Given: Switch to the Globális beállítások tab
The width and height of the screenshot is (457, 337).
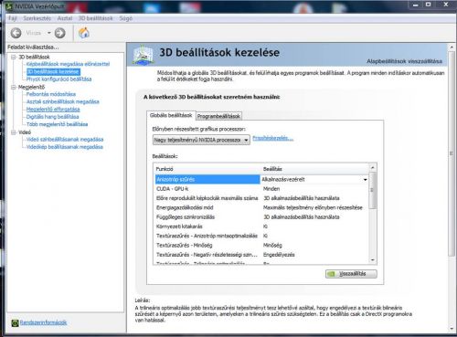Looking at the screenshot, I should coord(171,115).
